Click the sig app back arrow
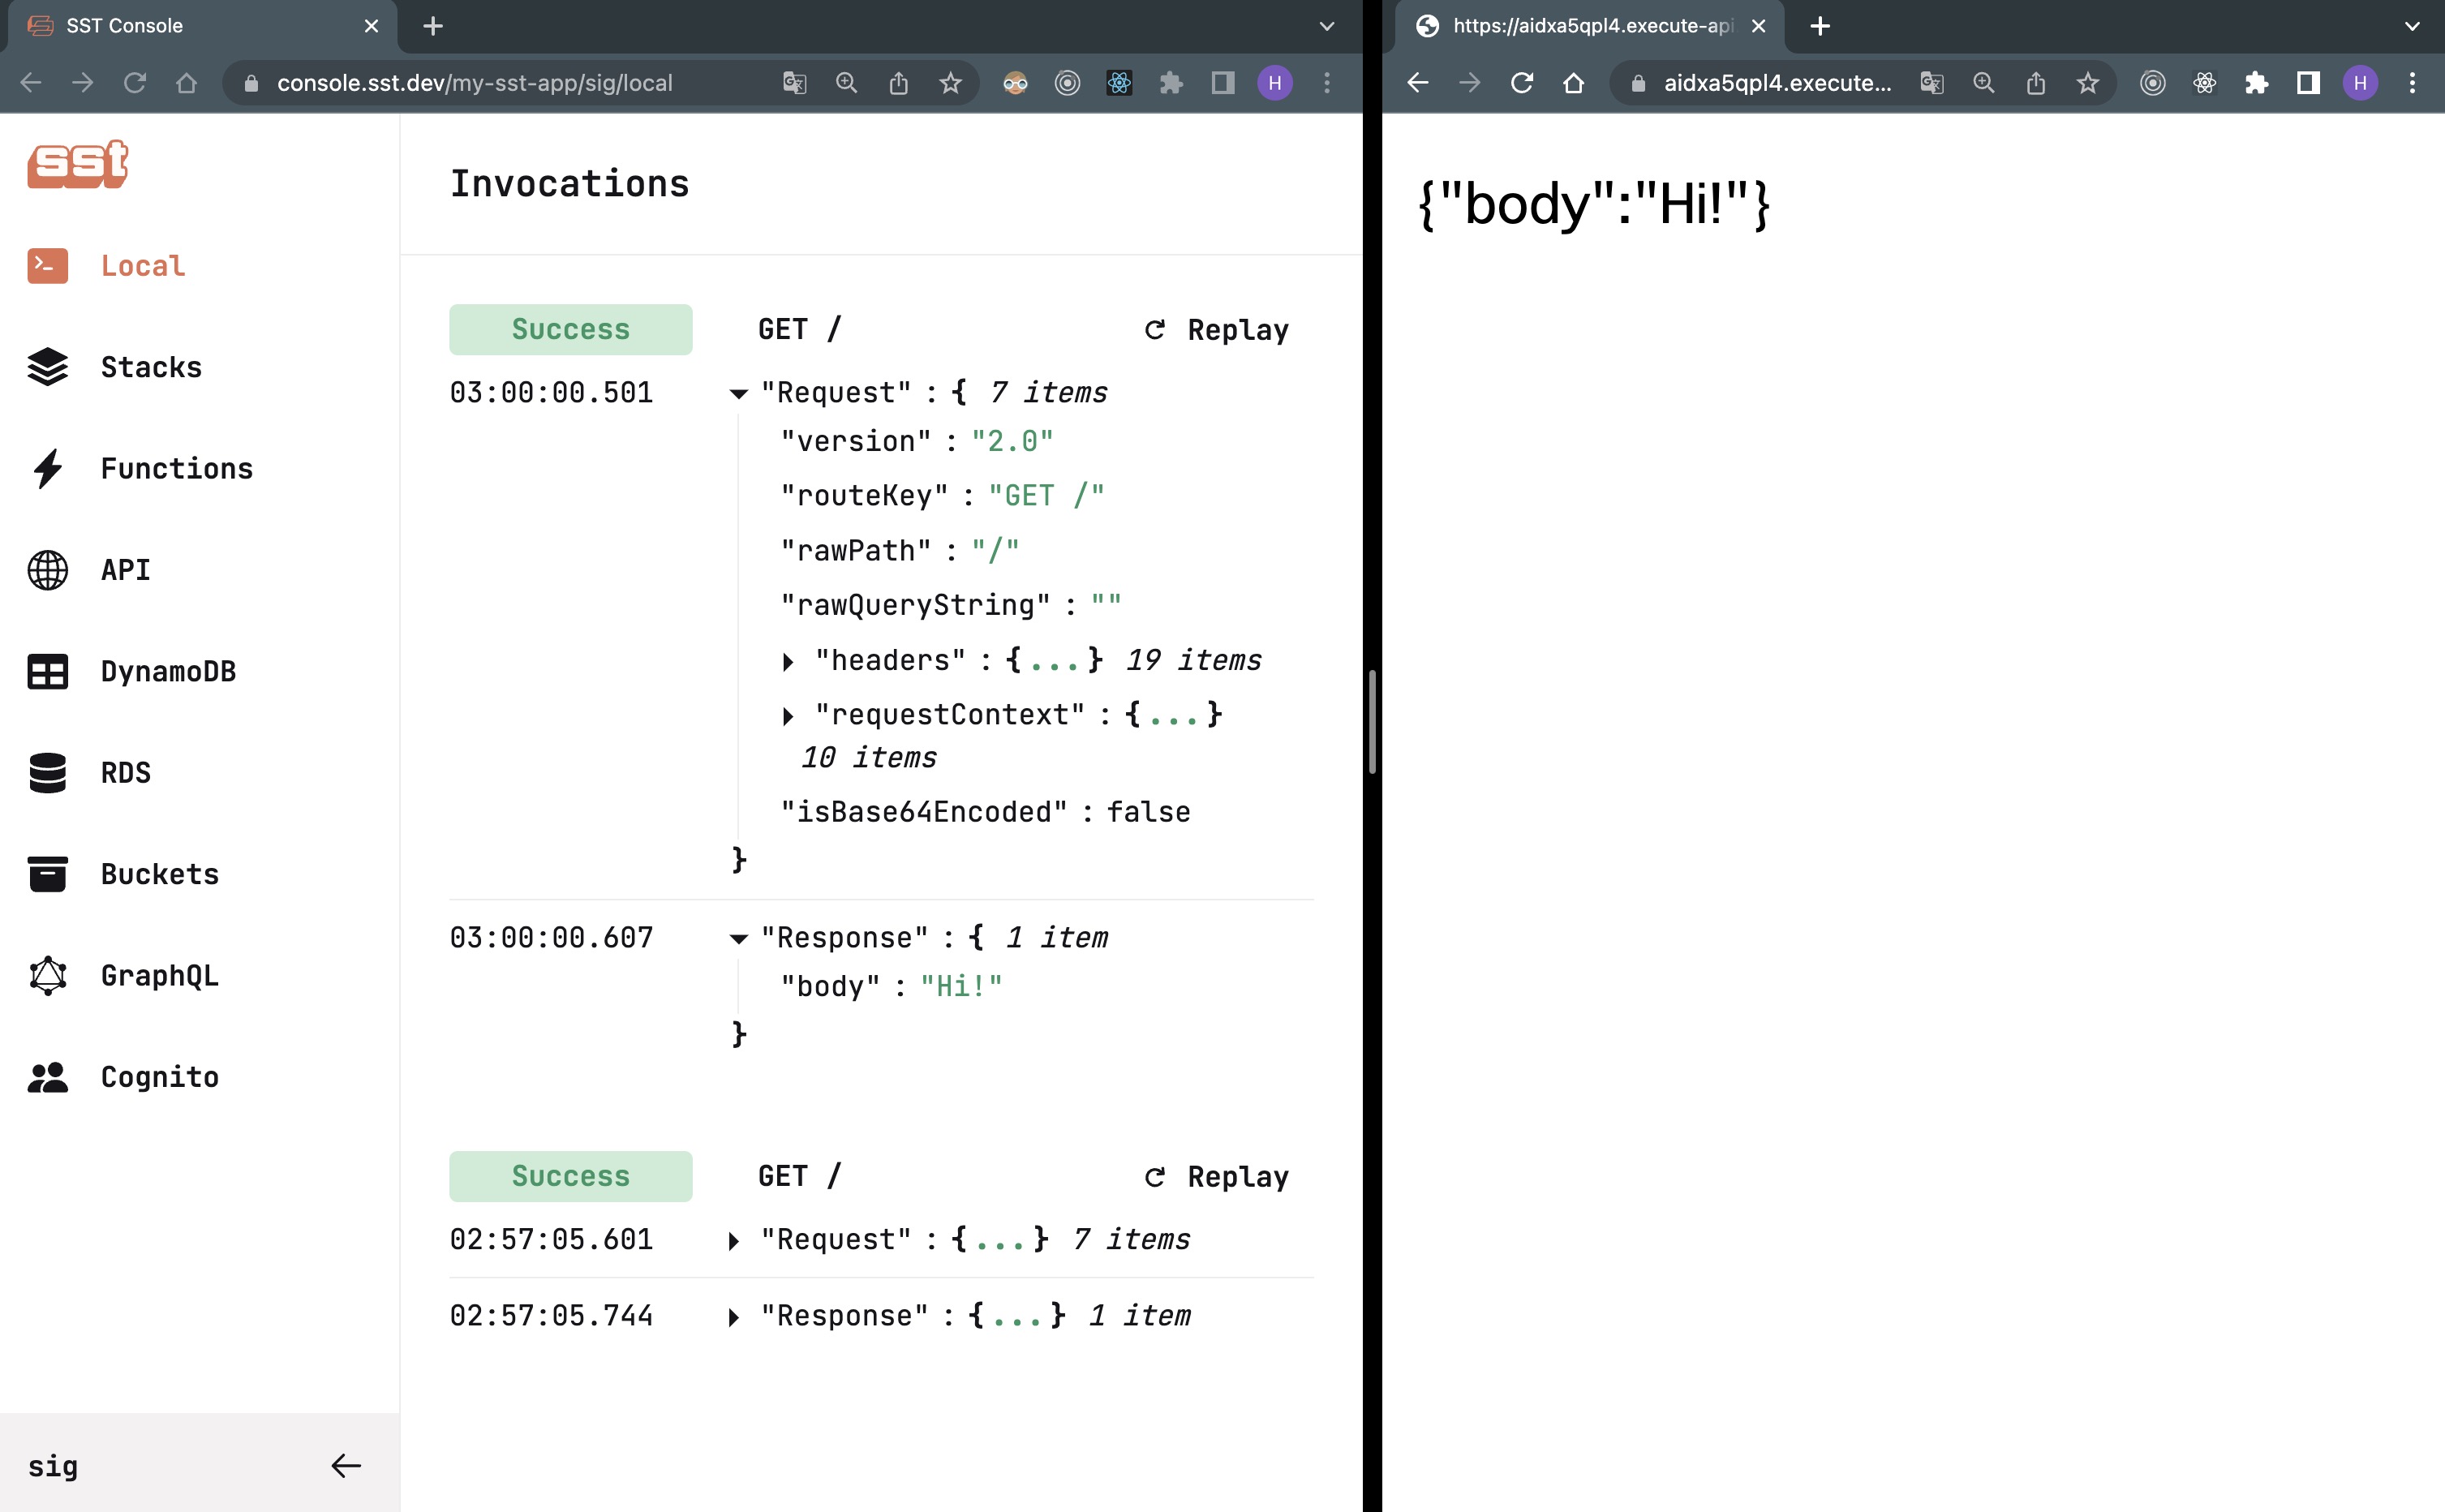This screenshot has width=2445, height=1512. tap(346, 1465)
